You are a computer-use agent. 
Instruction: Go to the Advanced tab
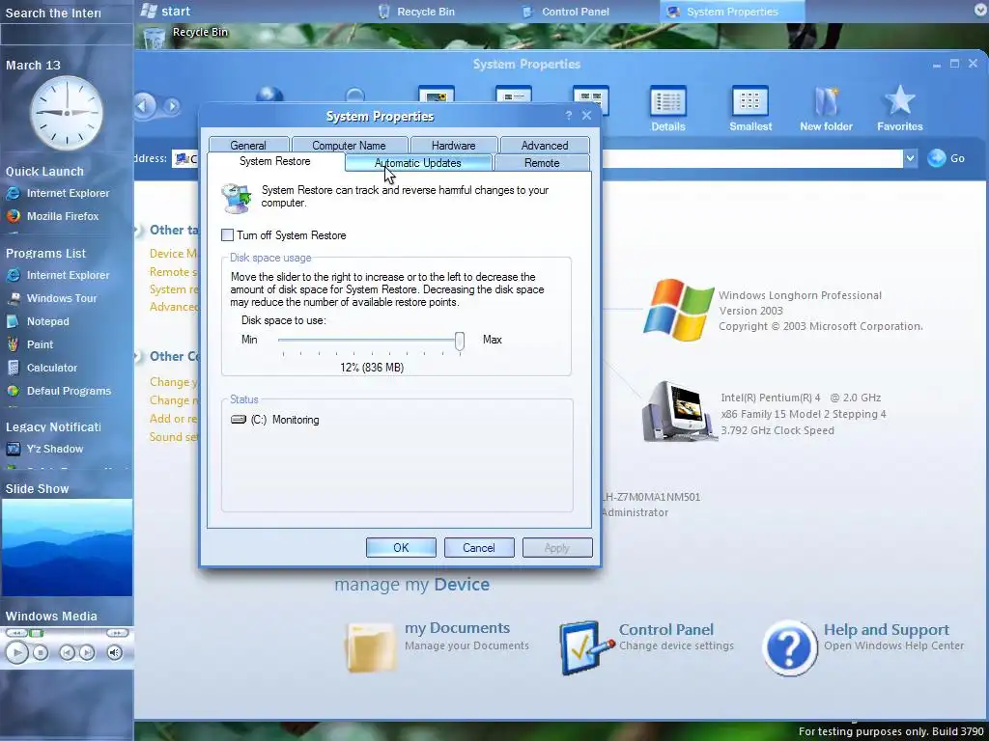[x=545, y=145]
